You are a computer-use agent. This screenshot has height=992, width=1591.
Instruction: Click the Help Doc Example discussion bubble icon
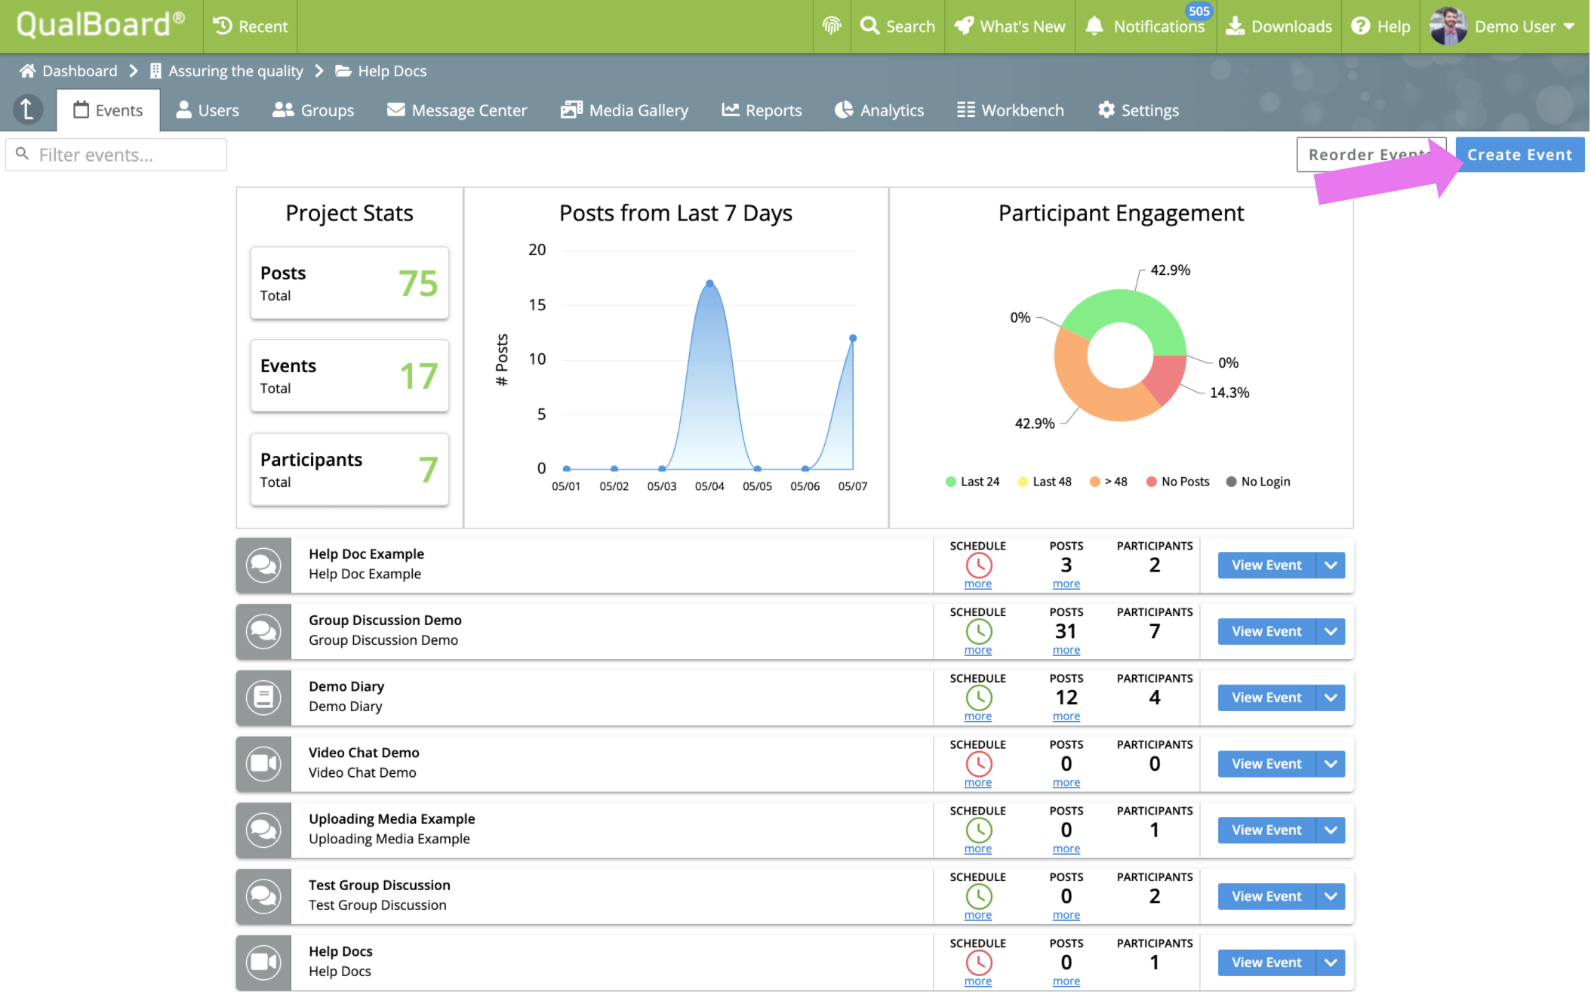pyautogui.click(x=263, y=565)
